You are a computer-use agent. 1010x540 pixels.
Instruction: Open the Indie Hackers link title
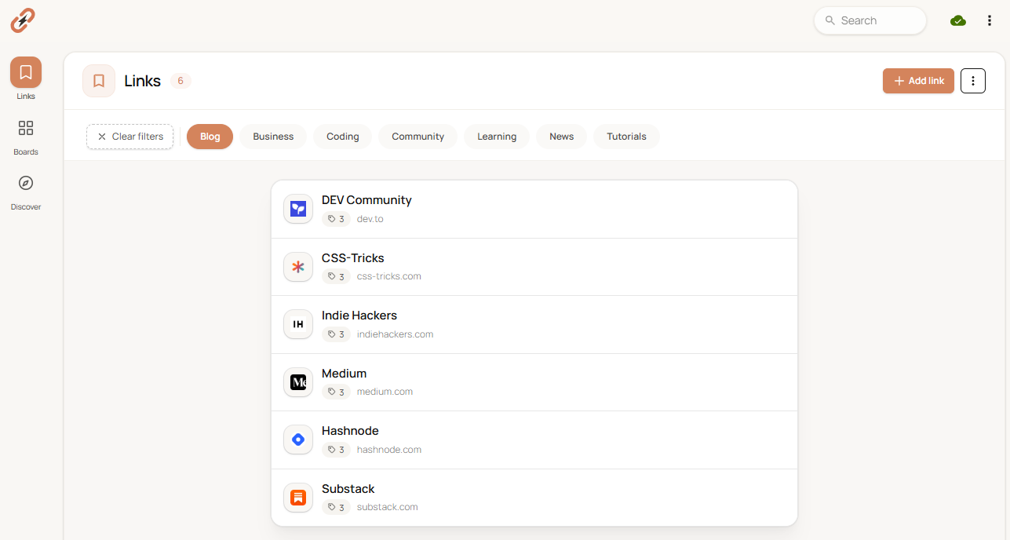click(359, 316)
